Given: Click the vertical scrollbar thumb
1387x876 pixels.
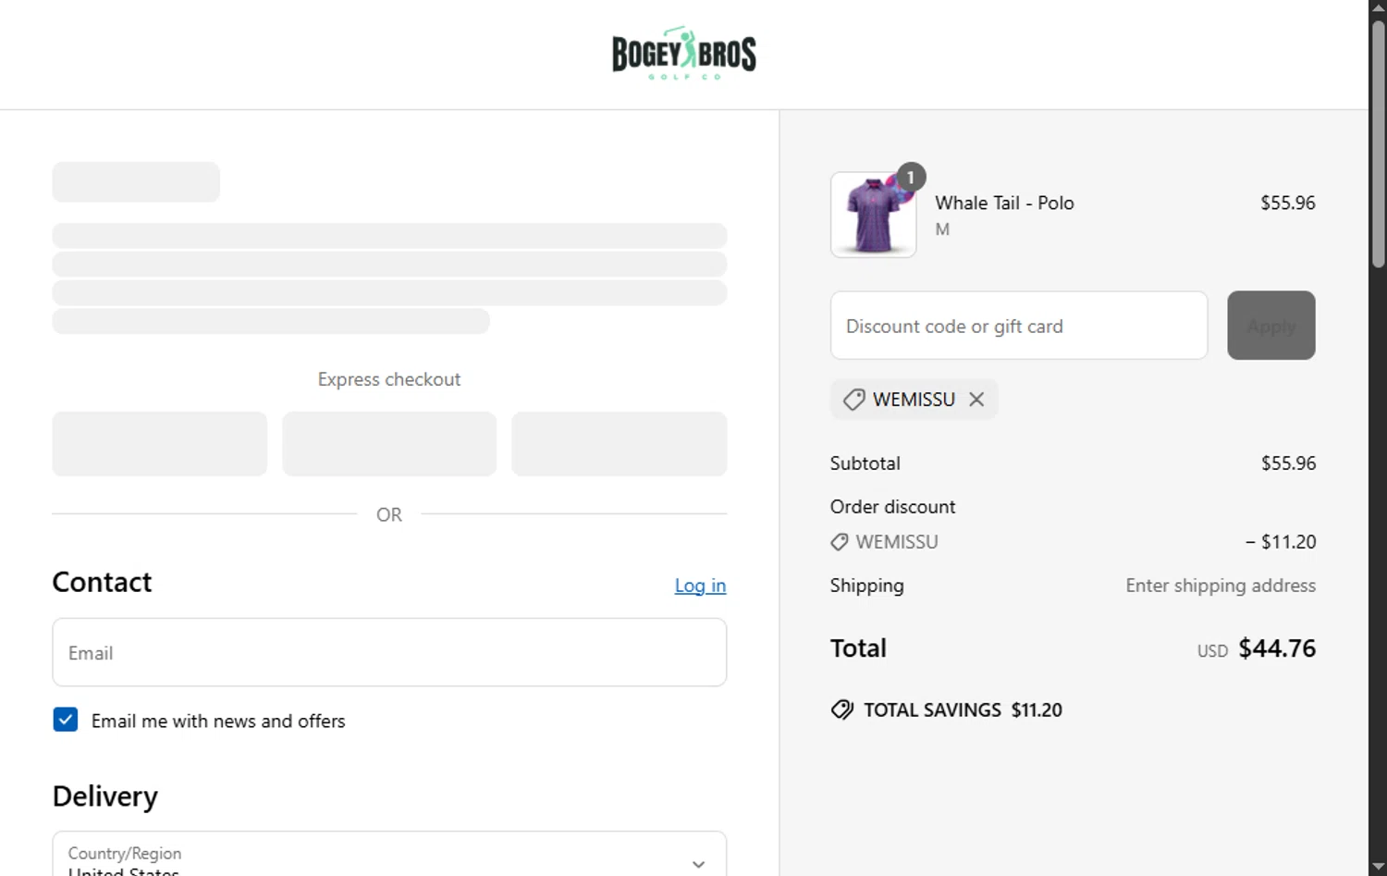Looking at the screenshot, I should pos(1378,143).
